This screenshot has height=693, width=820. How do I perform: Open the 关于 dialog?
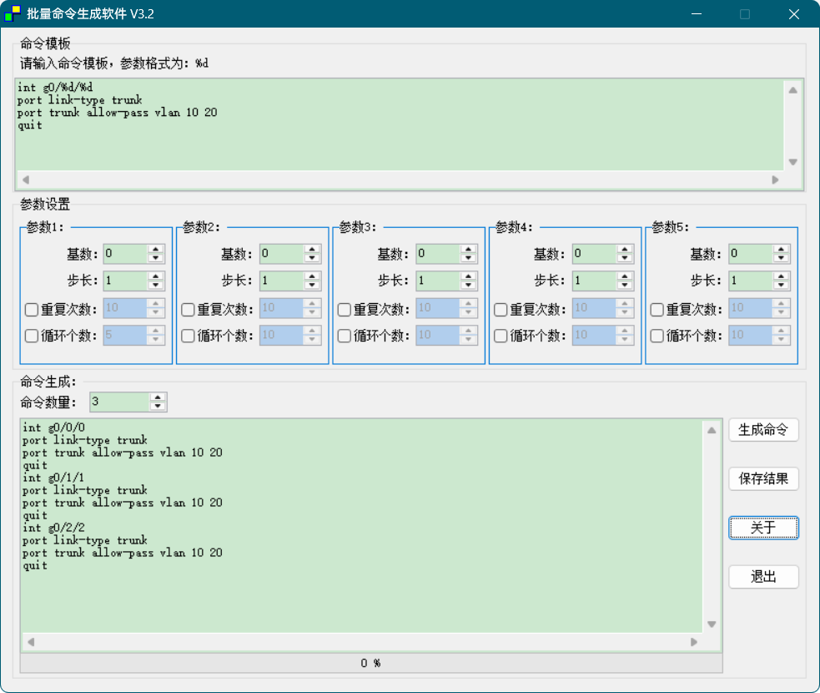763,528
